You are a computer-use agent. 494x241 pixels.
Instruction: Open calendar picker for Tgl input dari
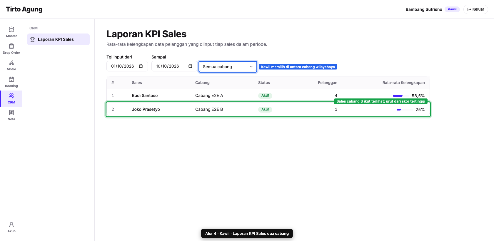[141, 66]
